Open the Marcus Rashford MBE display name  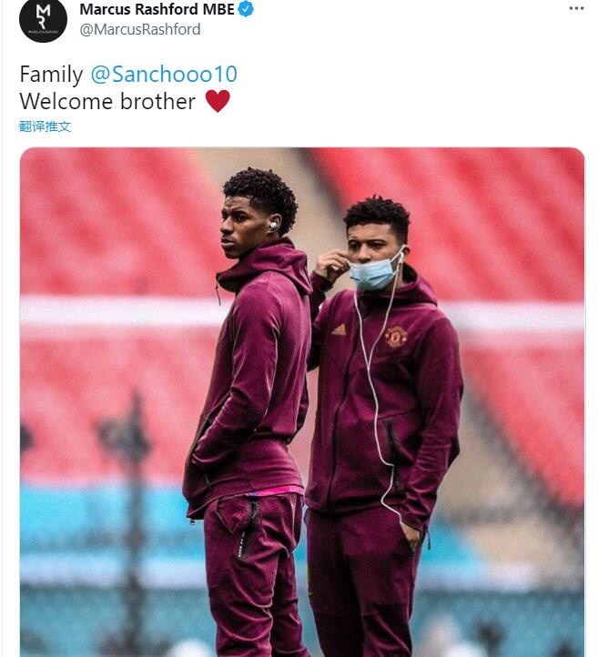click(157, 10)
